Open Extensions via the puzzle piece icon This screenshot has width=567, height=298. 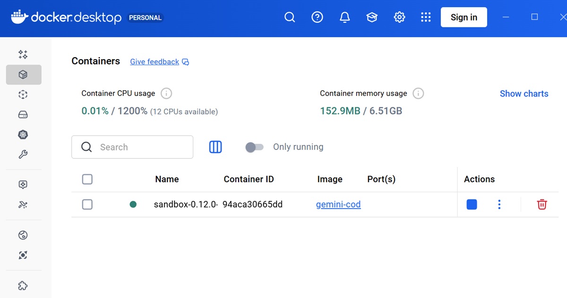click(22, 285)
